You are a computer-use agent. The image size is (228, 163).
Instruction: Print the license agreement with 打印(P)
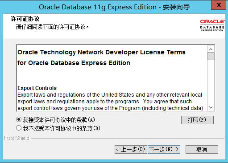click(x=197, y=120)
